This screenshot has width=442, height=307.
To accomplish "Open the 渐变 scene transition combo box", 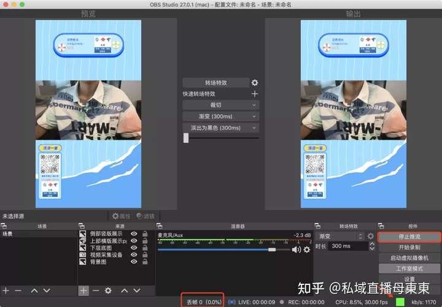I will coord(341,236).
